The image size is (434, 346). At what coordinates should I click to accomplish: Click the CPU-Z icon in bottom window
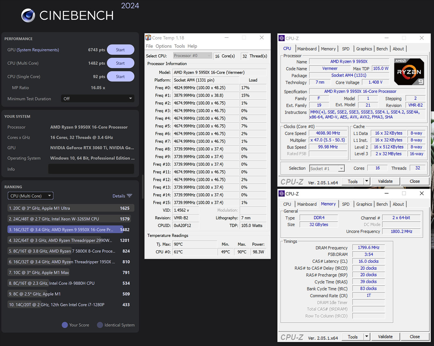click(x=282, y=194)
